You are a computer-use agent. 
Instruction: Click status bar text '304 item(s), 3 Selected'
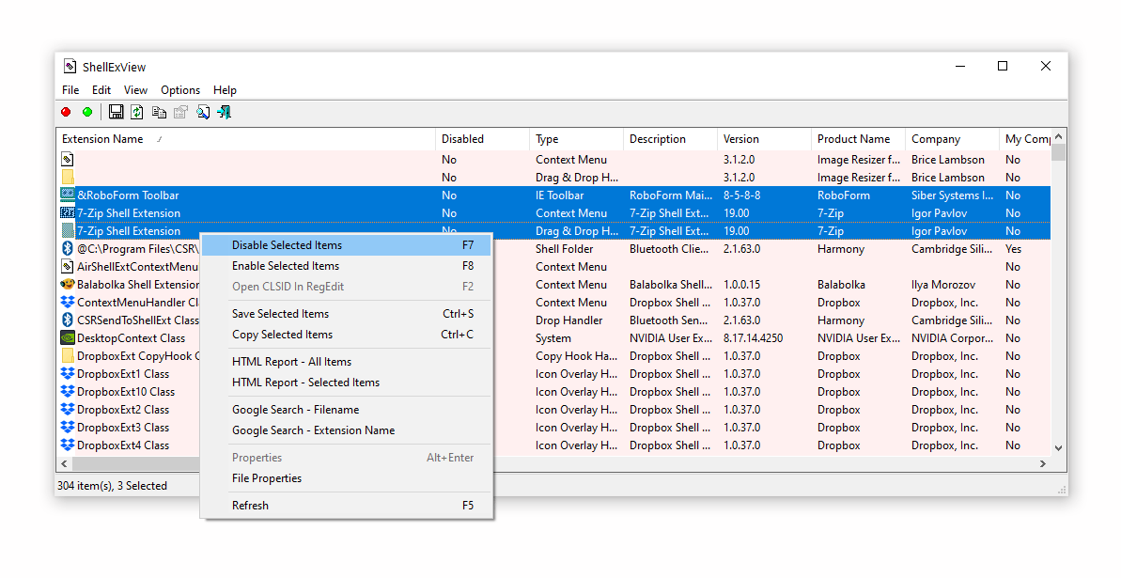(112, 486)
